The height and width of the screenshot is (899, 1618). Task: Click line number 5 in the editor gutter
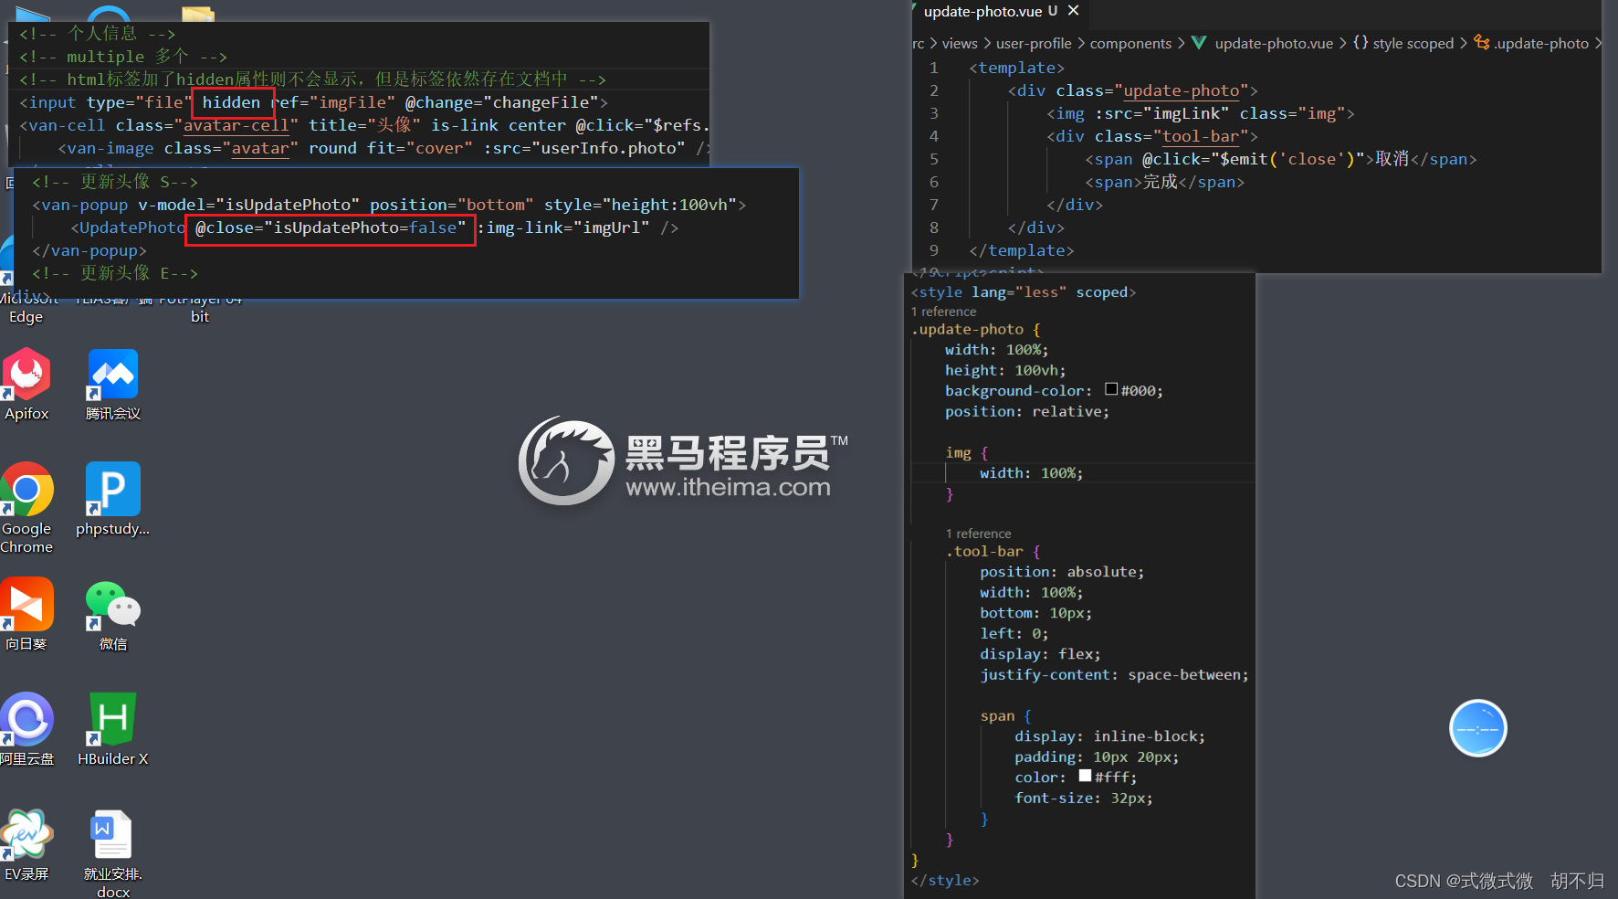coord(933,159)
